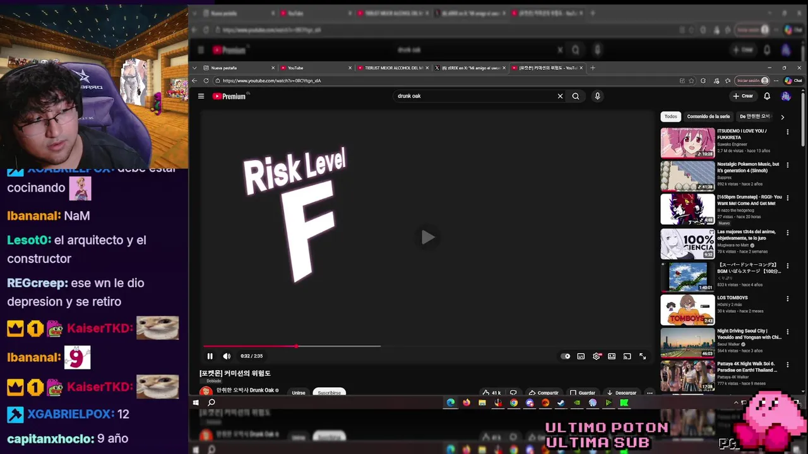Image resolution: width=808 pixels, height=454 pixels.
Task: Open the YouTube notifications bell
Action: (767, 96)
